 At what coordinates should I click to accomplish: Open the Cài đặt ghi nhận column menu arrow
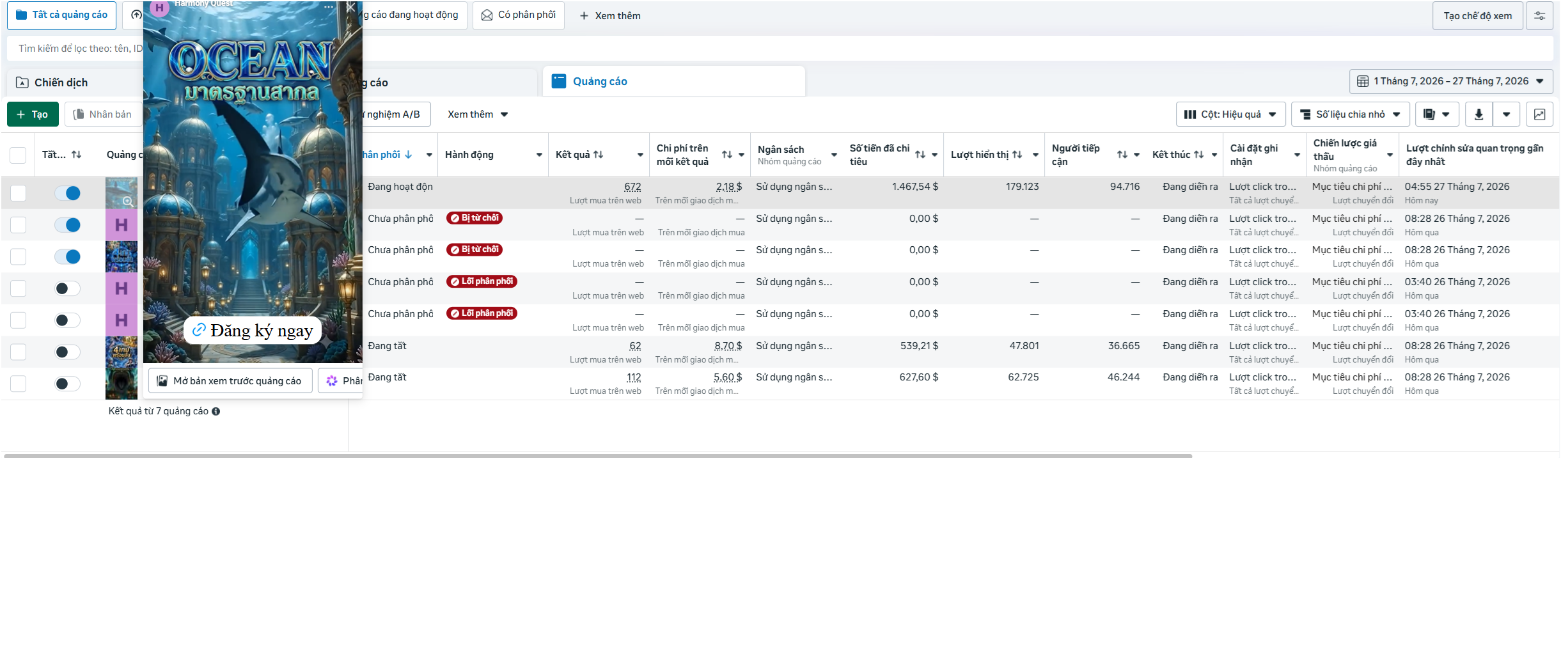(x=1297, y=155)
